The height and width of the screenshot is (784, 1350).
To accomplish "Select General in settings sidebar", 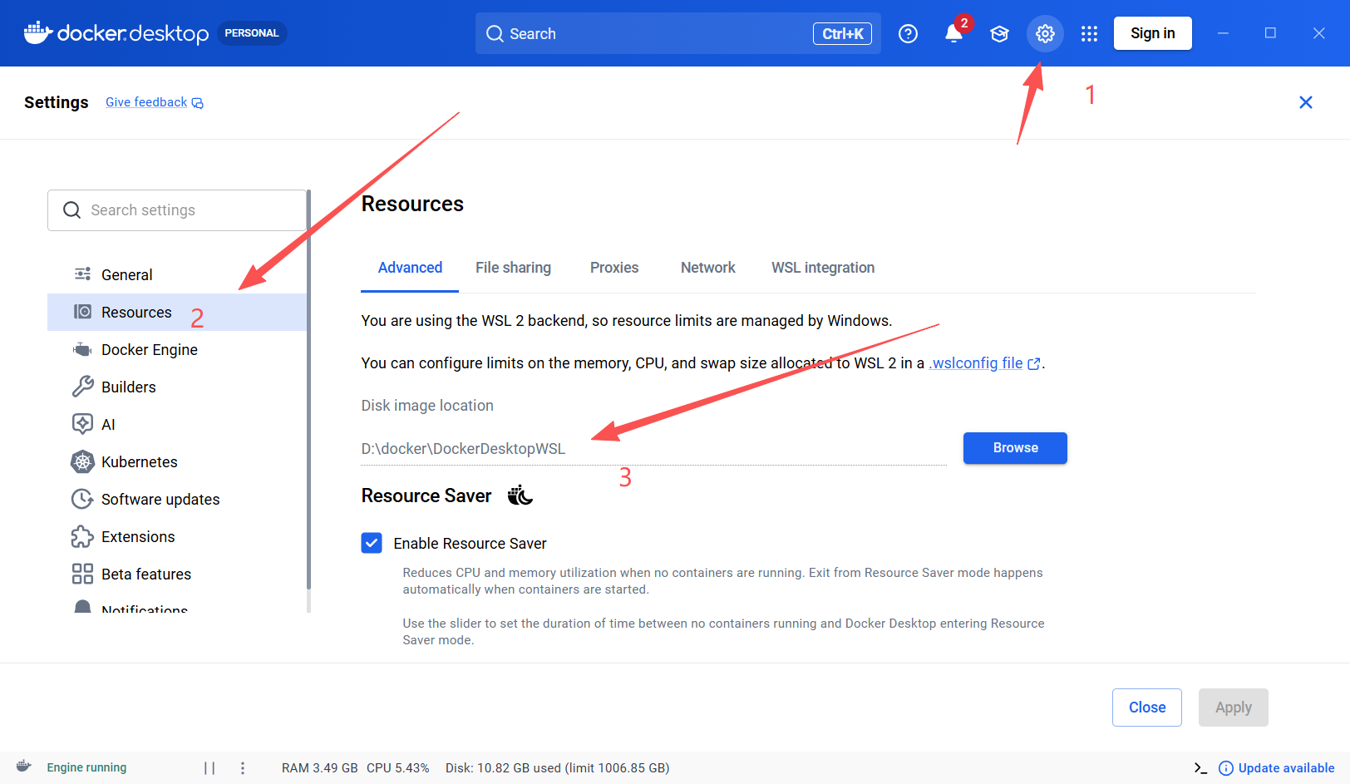I will tap(177, 274).
